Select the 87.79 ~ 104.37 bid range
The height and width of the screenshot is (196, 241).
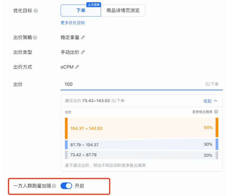pos(142,145)
